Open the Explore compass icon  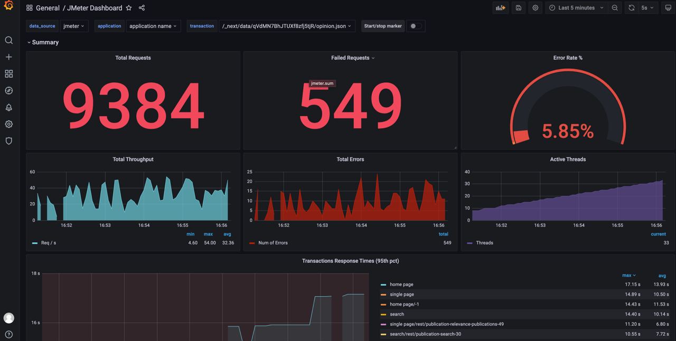[x=8, y=91]
